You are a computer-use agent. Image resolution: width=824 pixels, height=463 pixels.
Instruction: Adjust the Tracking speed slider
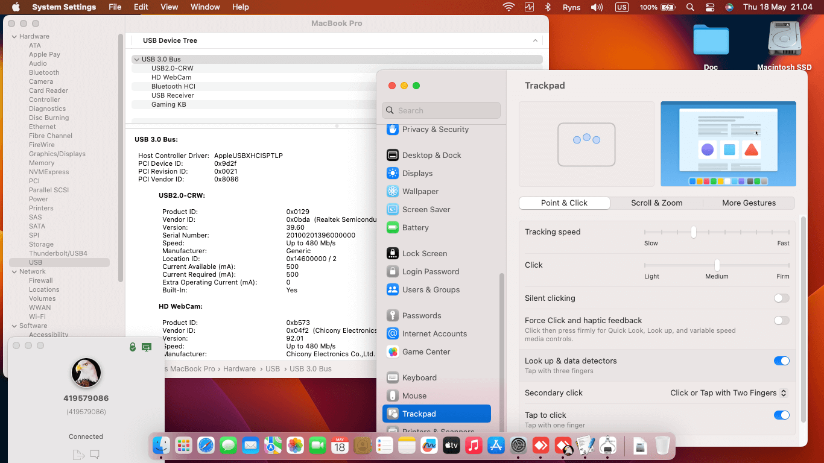692,231
